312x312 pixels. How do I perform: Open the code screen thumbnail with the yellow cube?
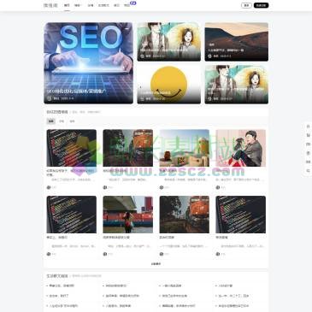pos(72,148)
